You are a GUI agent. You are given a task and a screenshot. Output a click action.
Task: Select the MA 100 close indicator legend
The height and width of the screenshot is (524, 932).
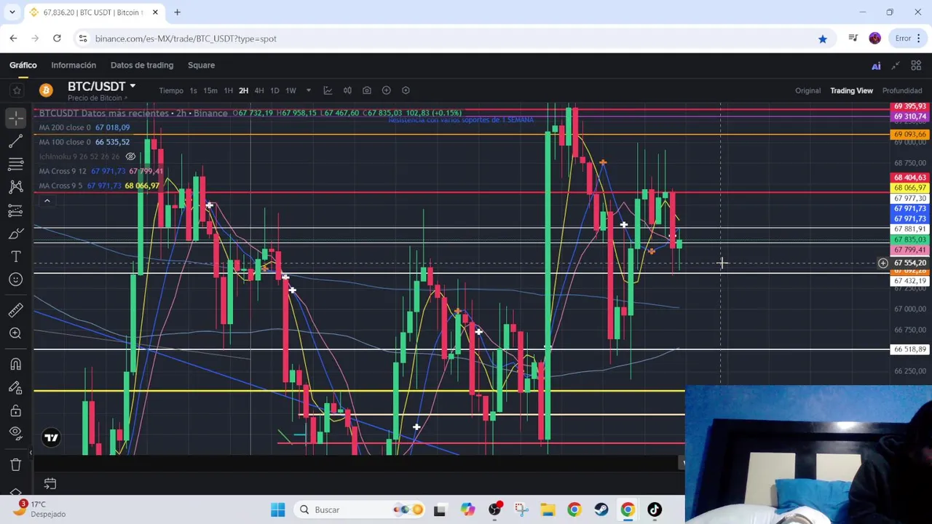(x=84, y=142)
